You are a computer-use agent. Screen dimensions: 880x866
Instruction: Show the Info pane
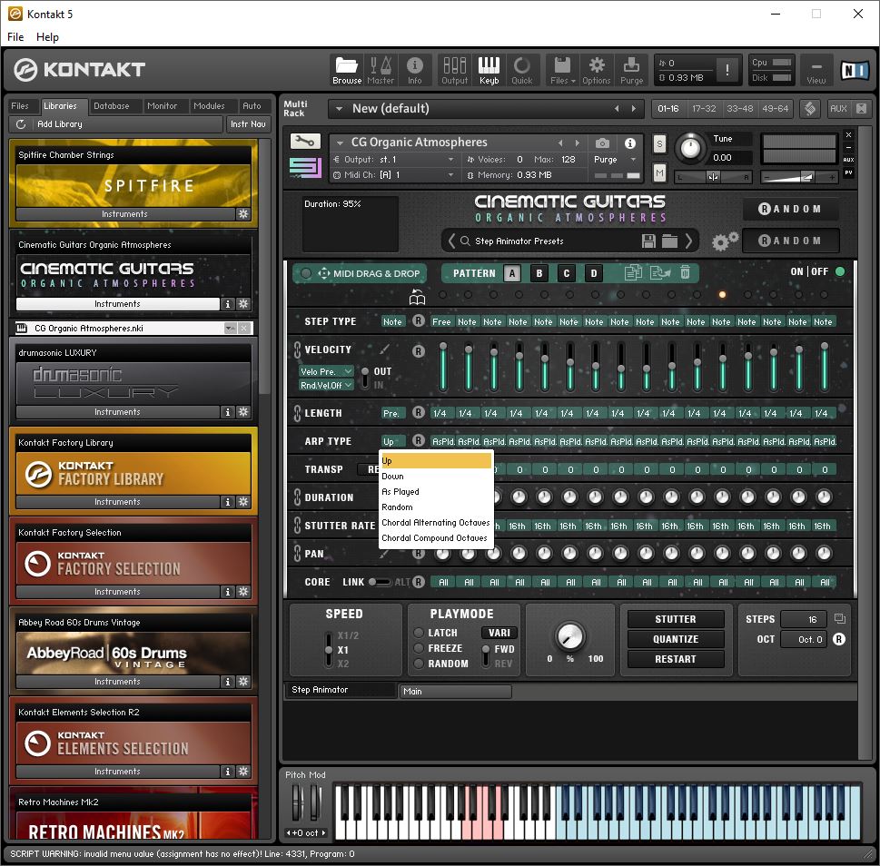[x=415, y=70]
